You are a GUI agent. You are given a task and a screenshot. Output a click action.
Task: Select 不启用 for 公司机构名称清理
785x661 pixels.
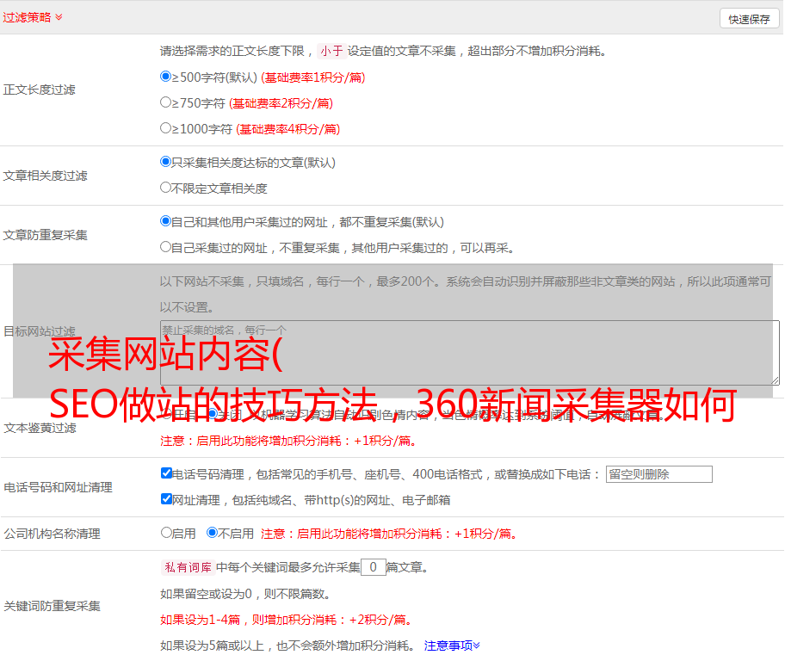[x=213, y=533]
